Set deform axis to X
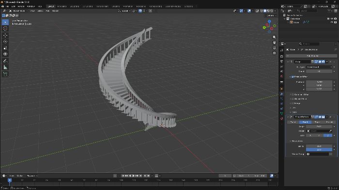Screen dimensions: 339x190 (x=310, y=135)
